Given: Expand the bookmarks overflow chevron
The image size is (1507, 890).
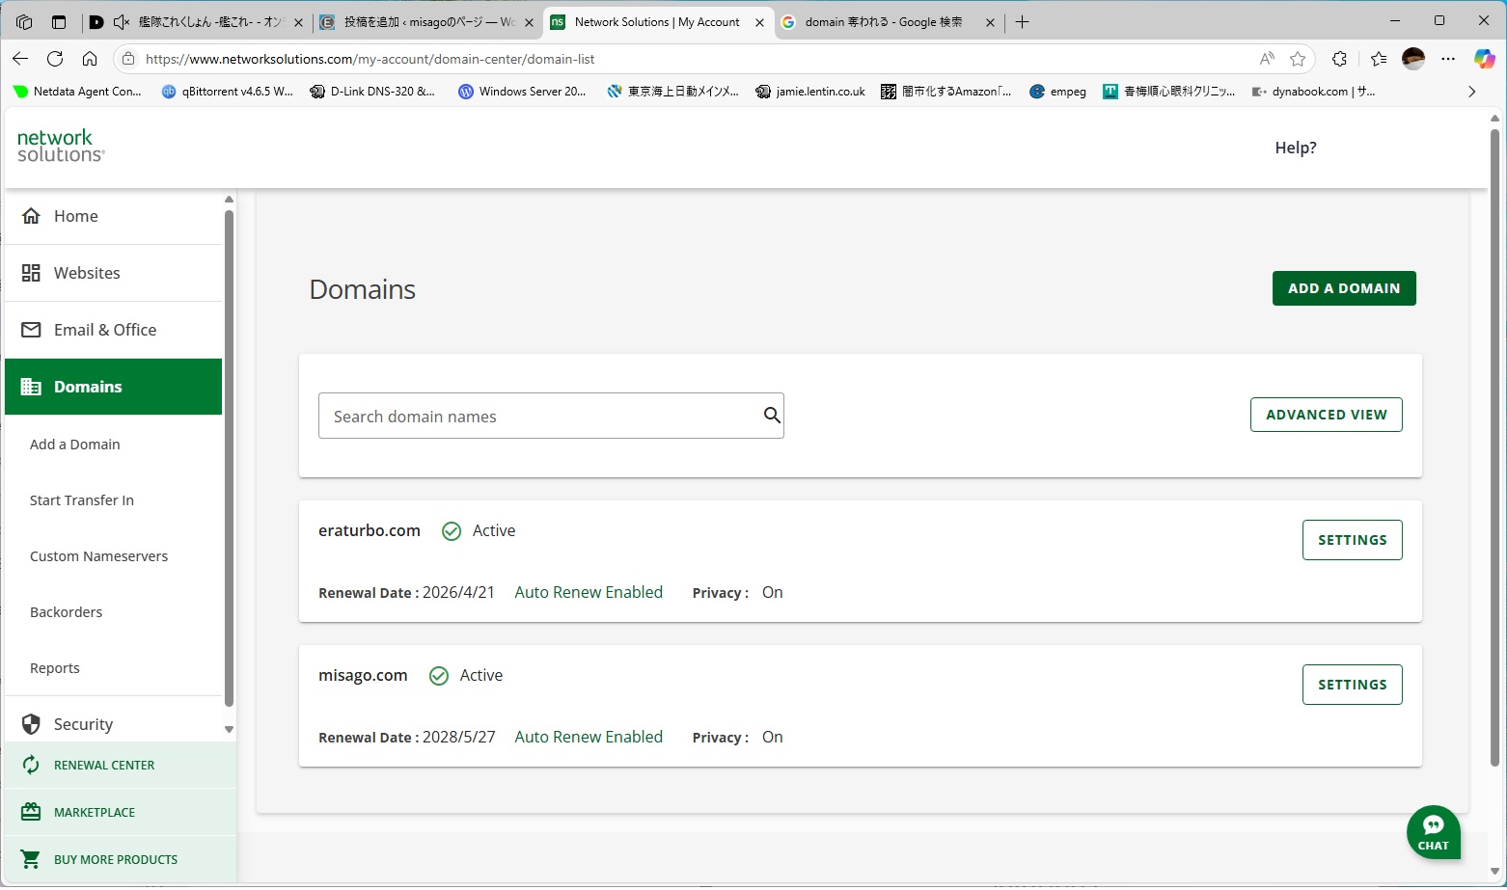Looking at the screenshot, I should (x=1471, y=92).
